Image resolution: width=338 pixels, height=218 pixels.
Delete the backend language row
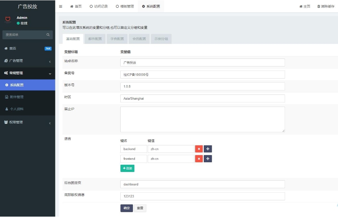(199, 149)
